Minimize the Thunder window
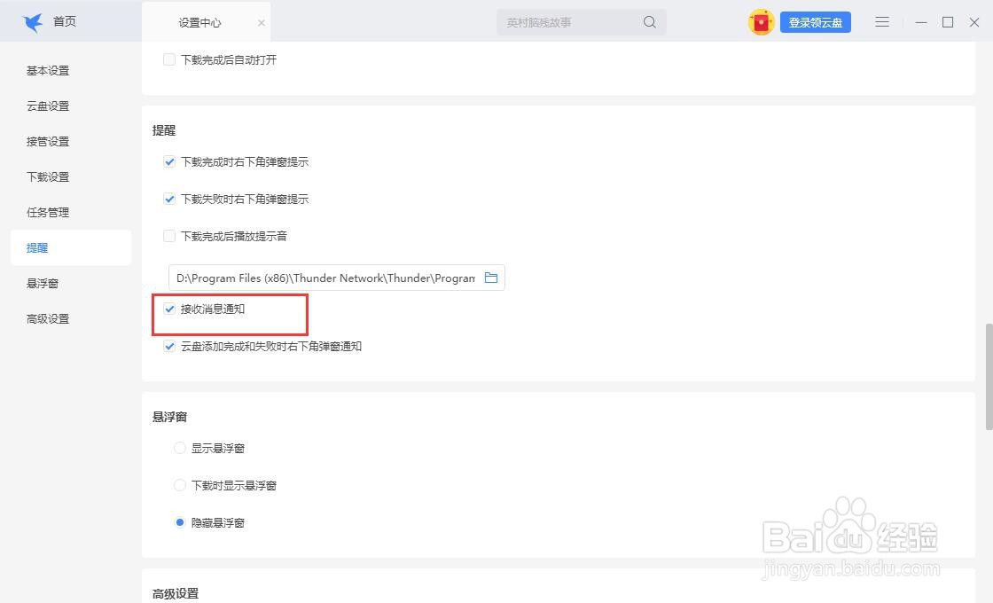This screenshot has width=993, height=603. pyautogui.click(x=921, y=22)
